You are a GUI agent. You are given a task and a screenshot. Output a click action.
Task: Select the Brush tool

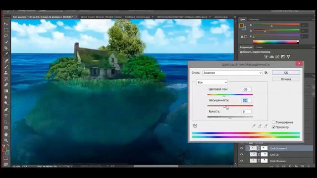point(6,67)
